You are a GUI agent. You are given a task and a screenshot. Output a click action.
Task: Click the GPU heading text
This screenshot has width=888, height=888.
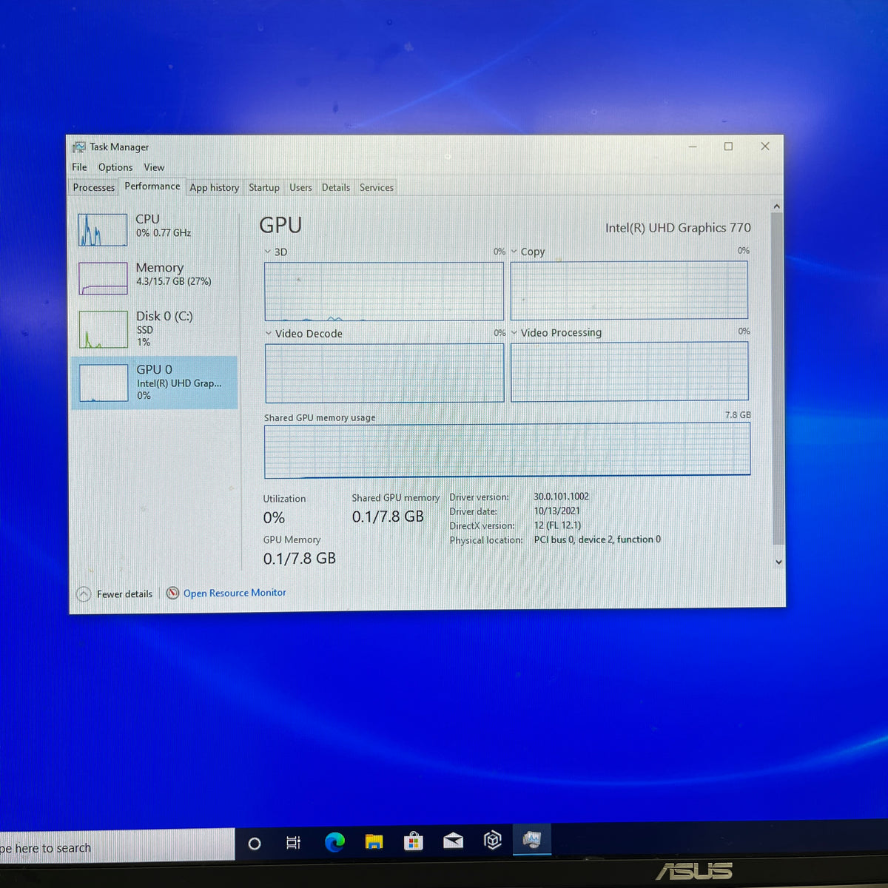[280, 225]
